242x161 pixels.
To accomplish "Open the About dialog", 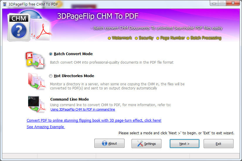I will (109, 143).
